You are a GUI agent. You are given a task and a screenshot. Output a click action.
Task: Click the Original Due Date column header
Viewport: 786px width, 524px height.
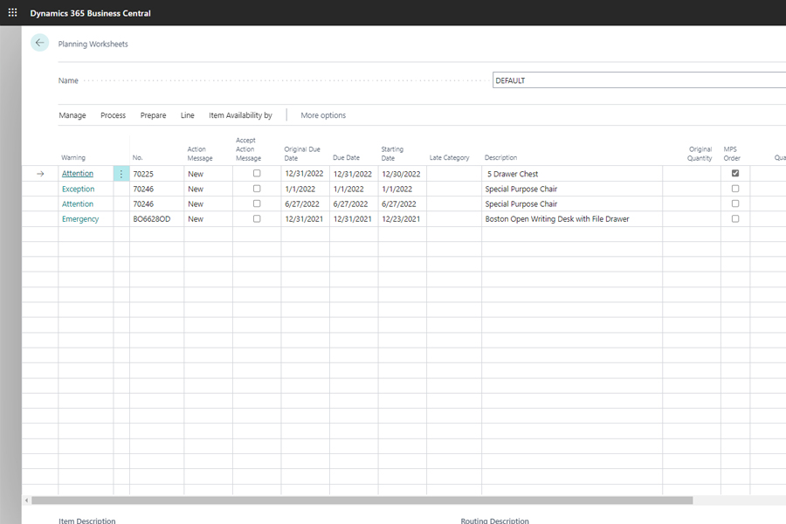[302, 154]
